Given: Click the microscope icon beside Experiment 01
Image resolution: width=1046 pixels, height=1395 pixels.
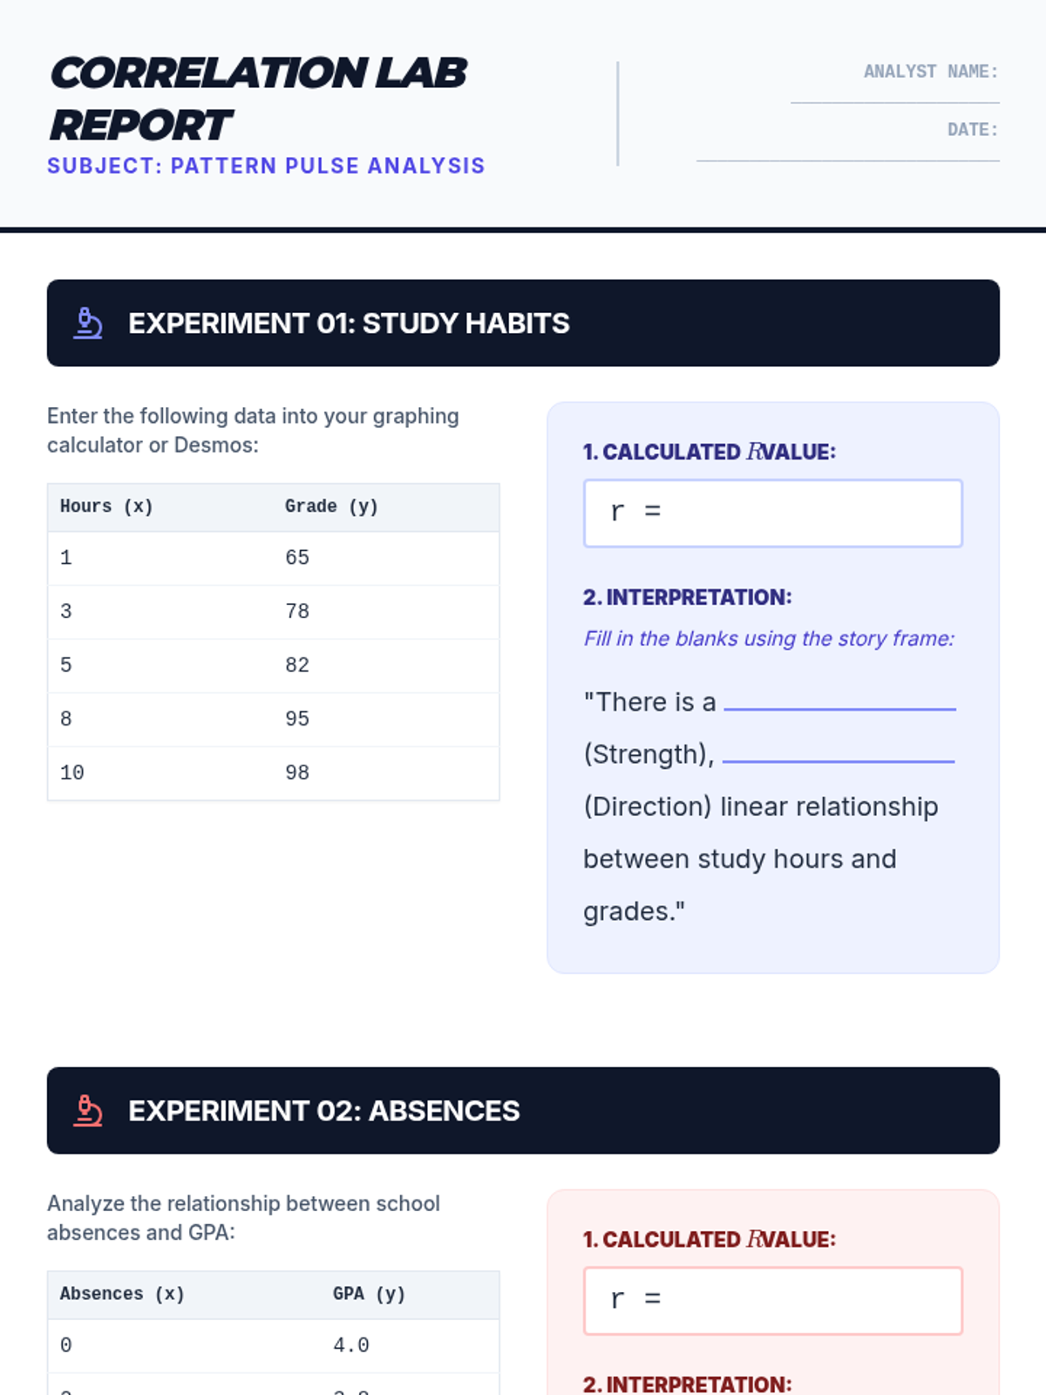Looking at the screenshot, I should click(x=87, y=323).
